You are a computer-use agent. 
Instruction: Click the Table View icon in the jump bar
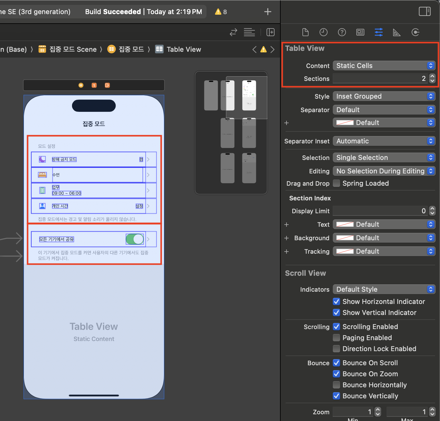point(159,49)
